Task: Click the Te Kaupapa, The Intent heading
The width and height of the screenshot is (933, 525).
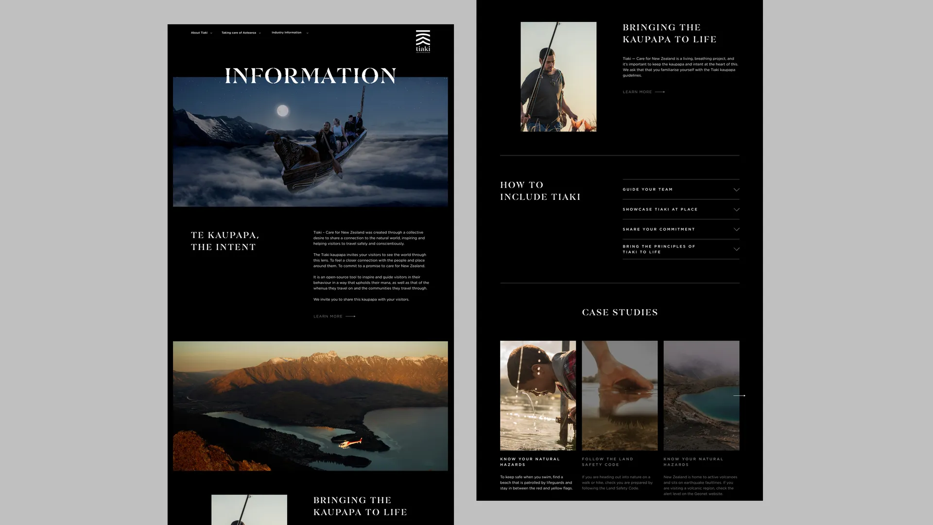Action: 225,241
